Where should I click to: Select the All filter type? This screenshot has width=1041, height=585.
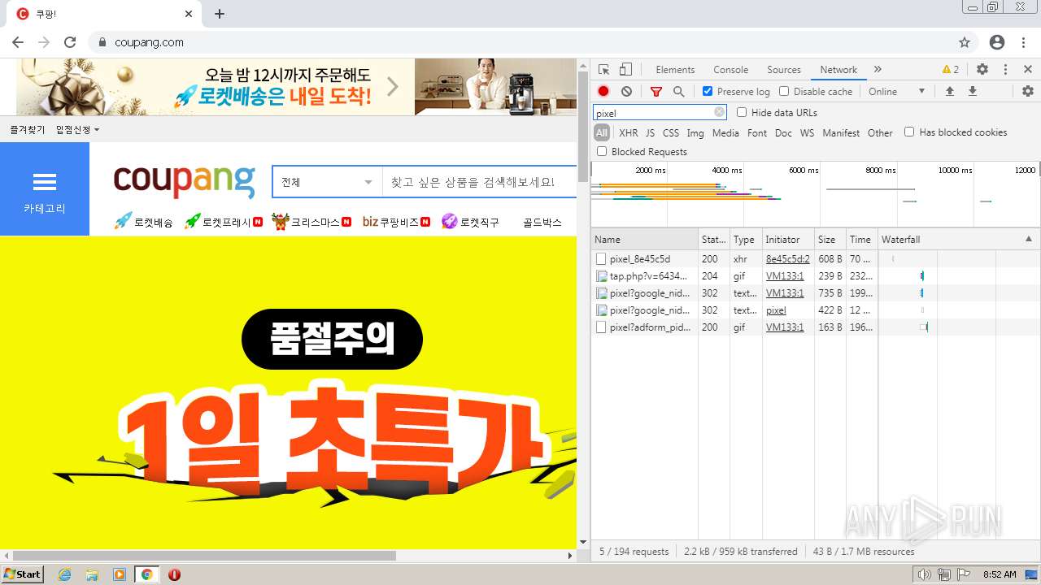602,133
